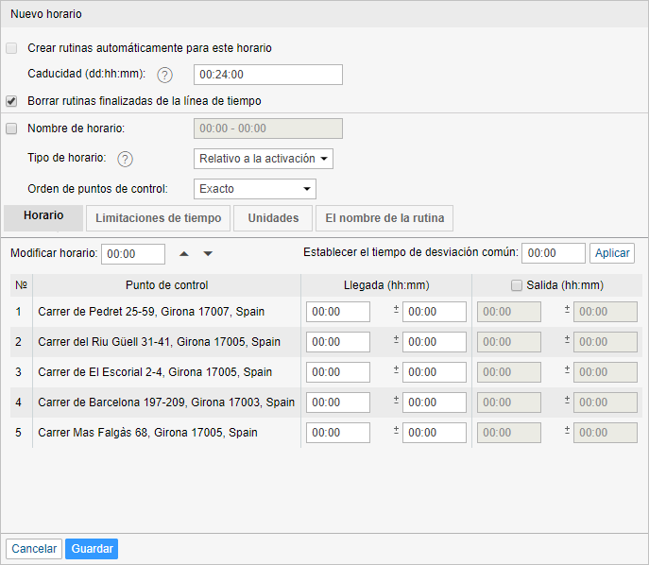The width and height of the screenshot is (649, 565).
Task: Expand the Orden de puntos de control dropdown
Action: tap(254, 189)
